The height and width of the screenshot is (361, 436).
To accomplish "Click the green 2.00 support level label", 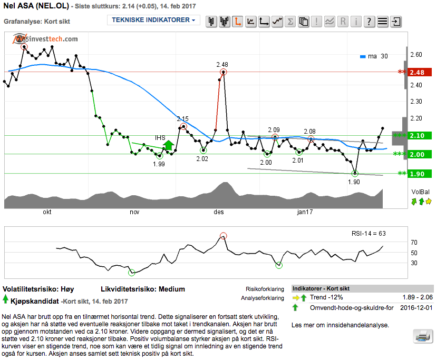I will point(419,154).
